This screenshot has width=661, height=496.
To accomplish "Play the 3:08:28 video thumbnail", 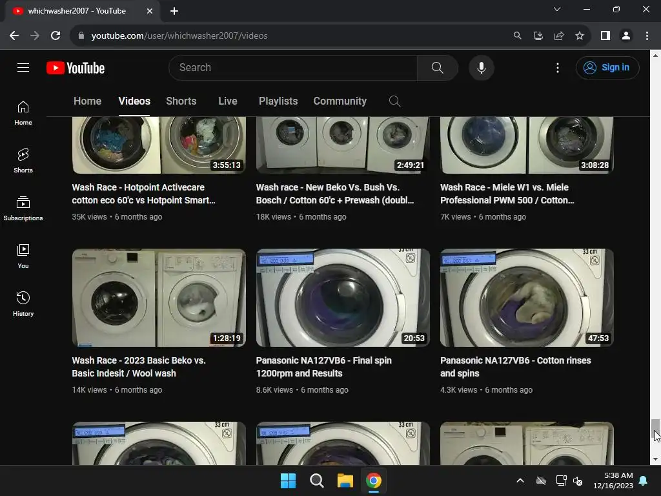I will coord(527,145).
